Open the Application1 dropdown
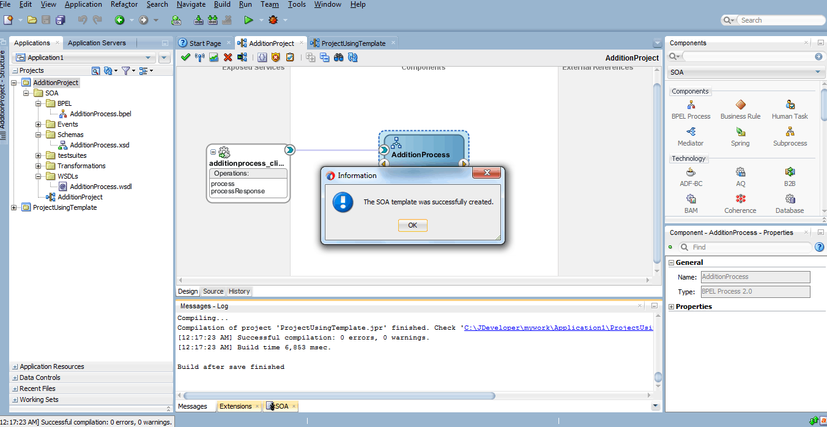The image size is (827, 427). pyautogui.click(x=147, y=58)
